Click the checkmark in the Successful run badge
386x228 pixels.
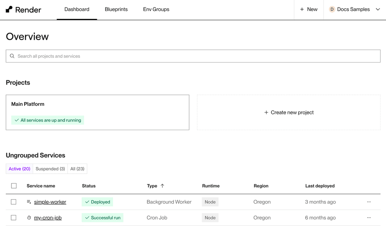pyautogui.click(x=87, y=218)
